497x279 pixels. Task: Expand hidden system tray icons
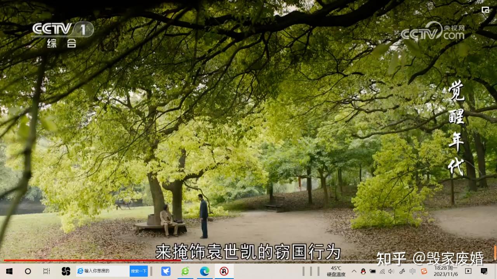click(x=354, y=271)
